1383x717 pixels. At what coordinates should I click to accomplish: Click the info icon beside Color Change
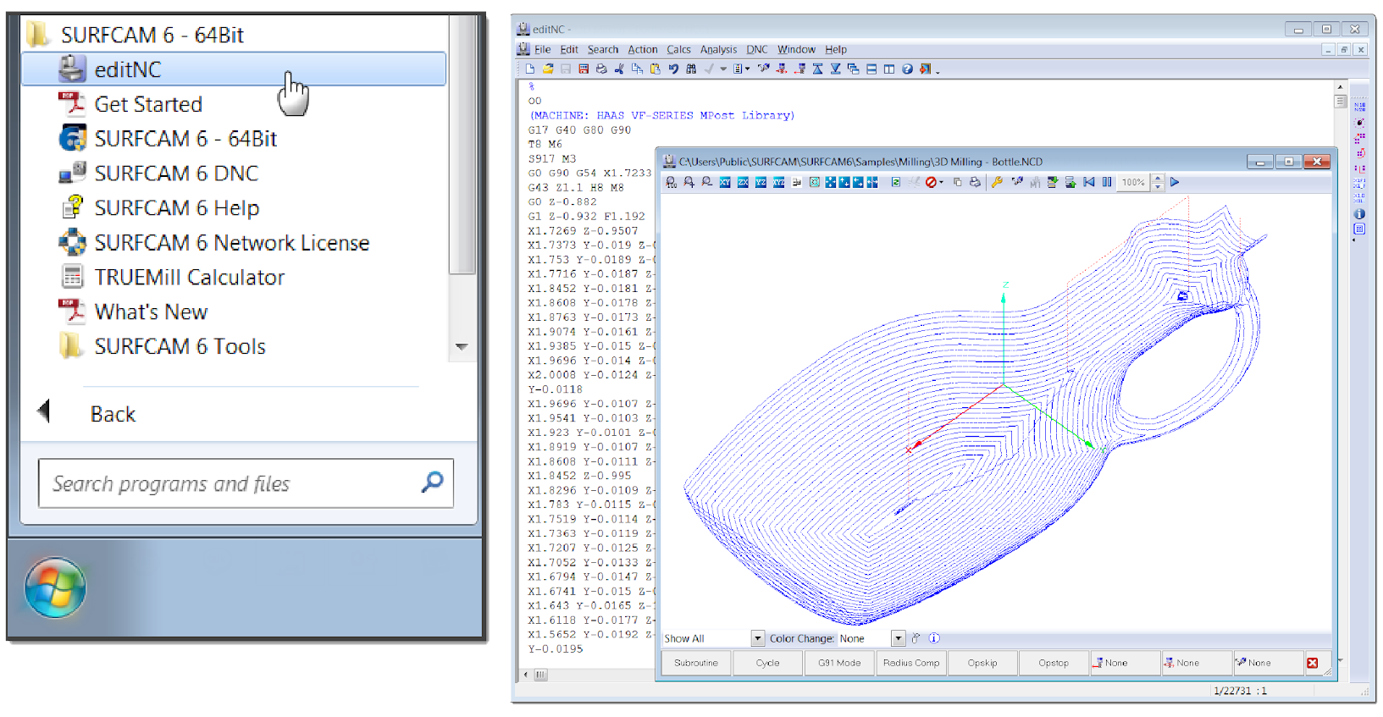point(934,638)
